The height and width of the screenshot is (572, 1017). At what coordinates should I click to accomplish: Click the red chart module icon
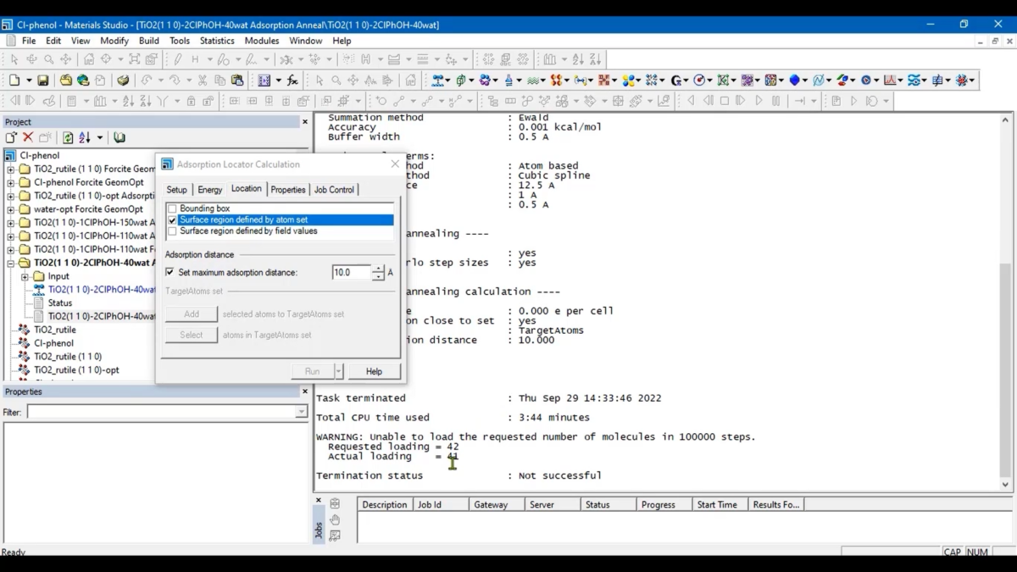tap(890, 81)
